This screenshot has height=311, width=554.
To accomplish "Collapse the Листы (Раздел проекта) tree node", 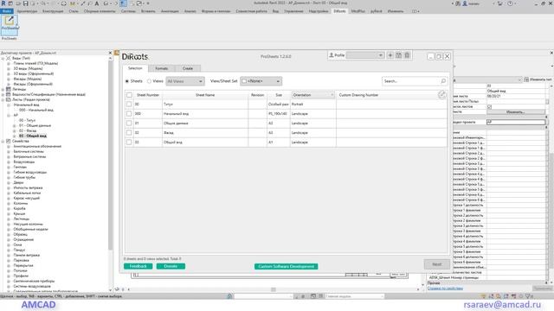I will 3,100.
